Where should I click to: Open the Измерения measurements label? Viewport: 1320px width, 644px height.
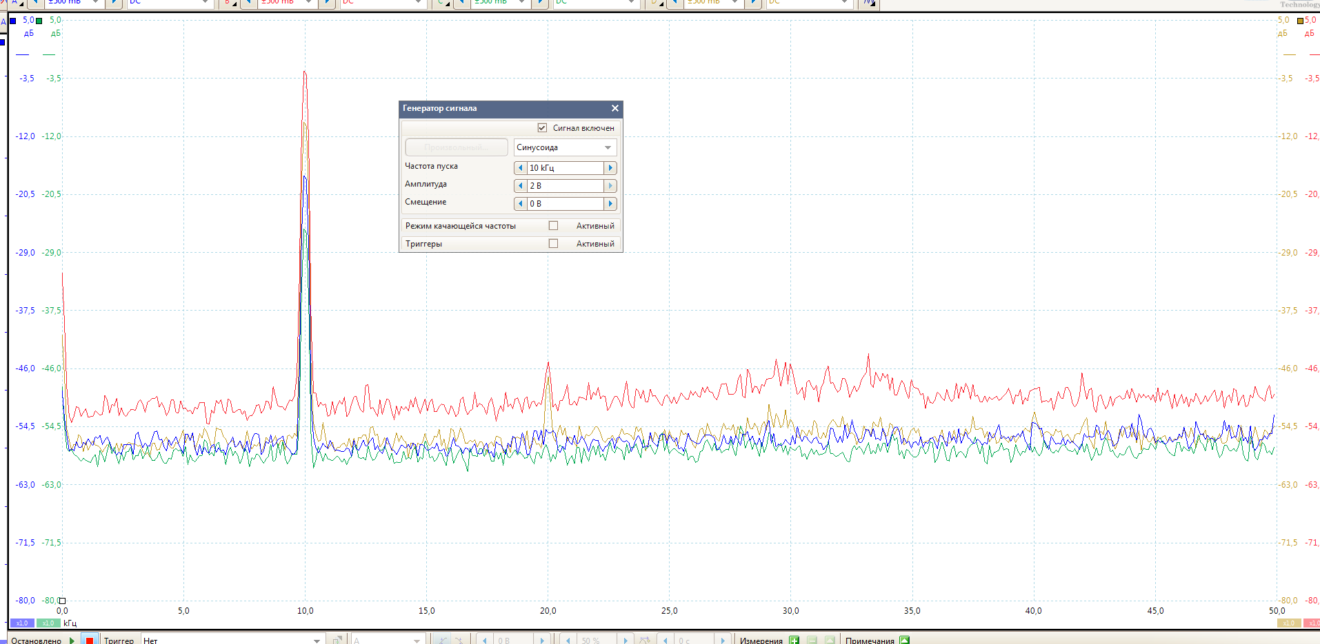[x=761, y=640]
